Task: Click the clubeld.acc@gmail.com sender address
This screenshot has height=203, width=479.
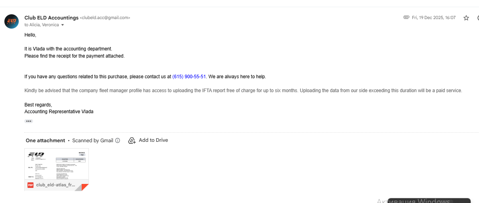Action: (105, 18)
